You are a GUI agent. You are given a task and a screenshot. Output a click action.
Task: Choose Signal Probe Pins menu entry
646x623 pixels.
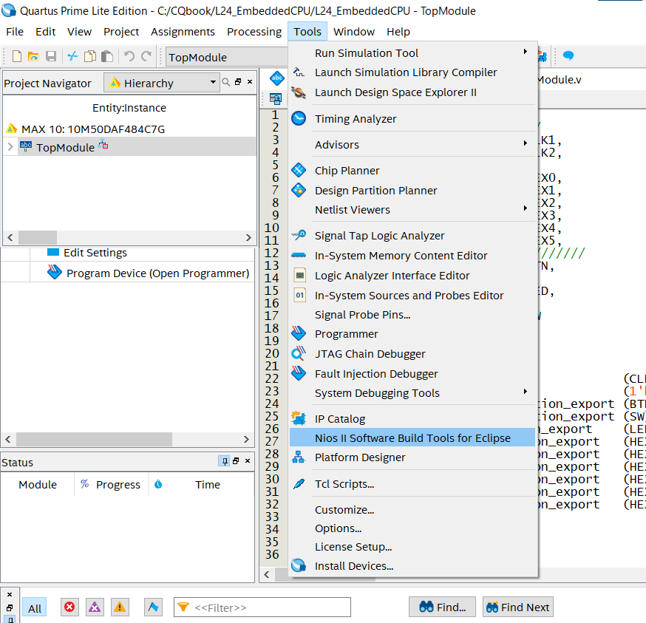[412, 315]
